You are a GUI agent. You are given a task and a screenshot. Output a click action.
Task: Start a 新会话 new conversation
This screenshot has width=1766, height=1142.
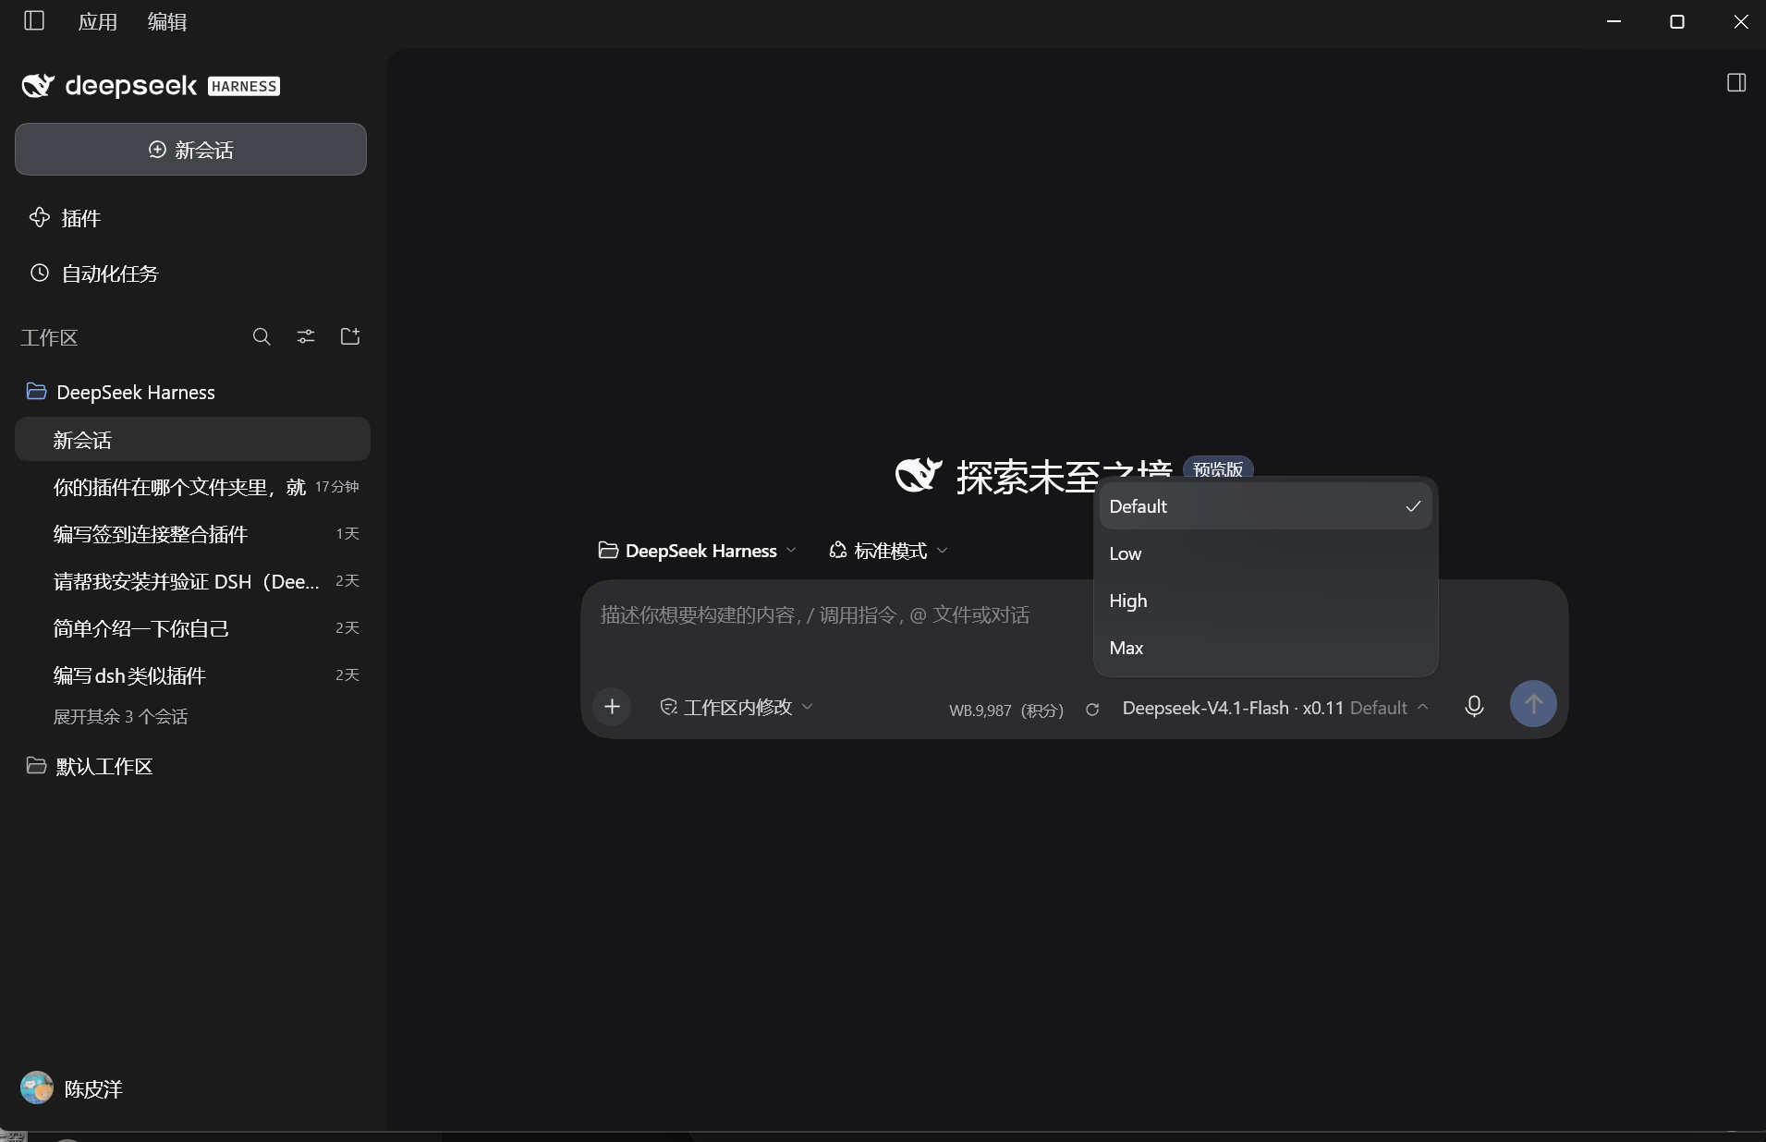coord(190,150)
